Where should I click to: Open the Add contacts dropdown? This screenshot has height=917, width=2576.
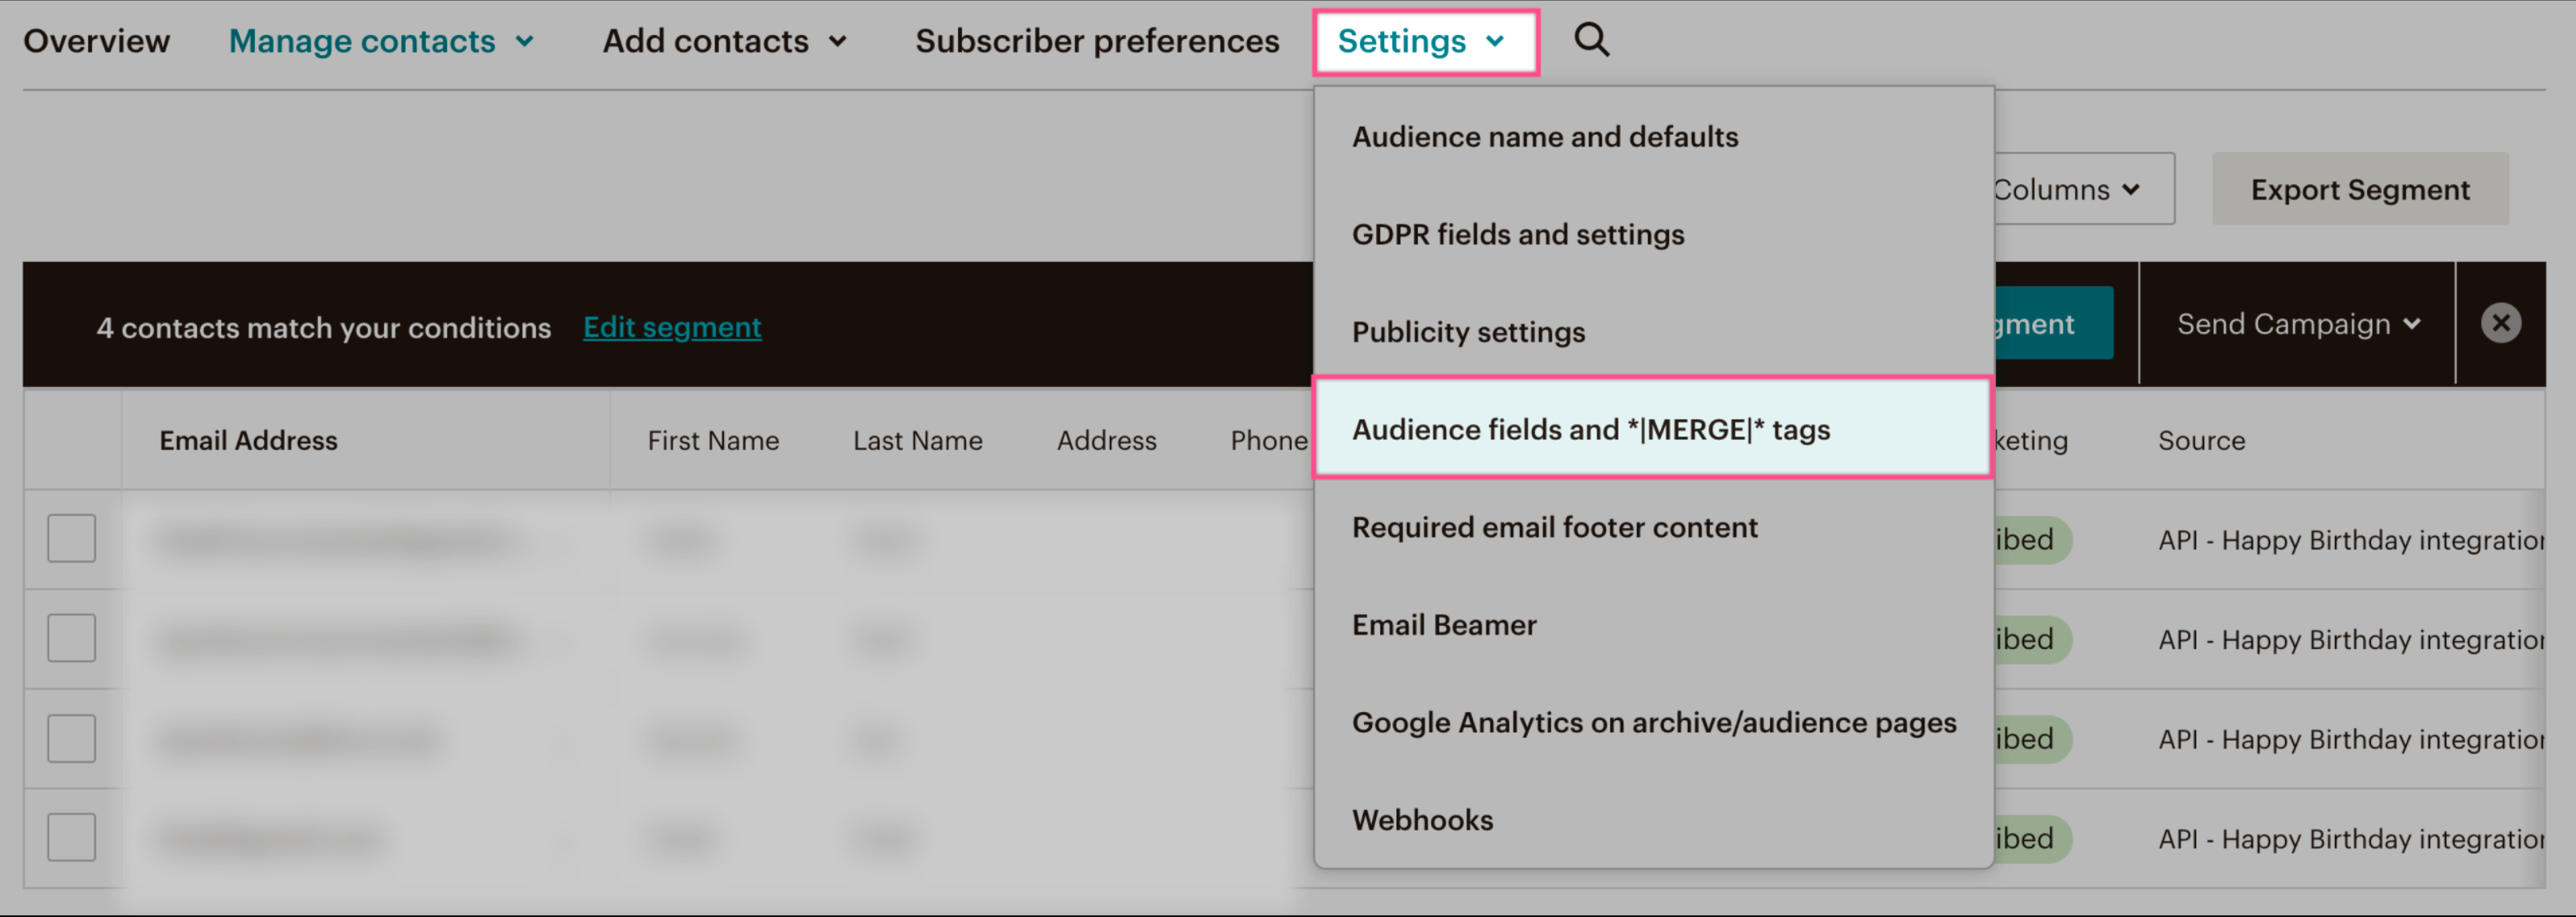coord(724,41)
